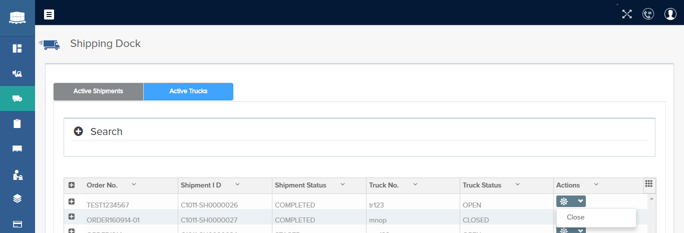Click the phone support icon
This screenshot has width=684, height=233.
coord(648,14)
